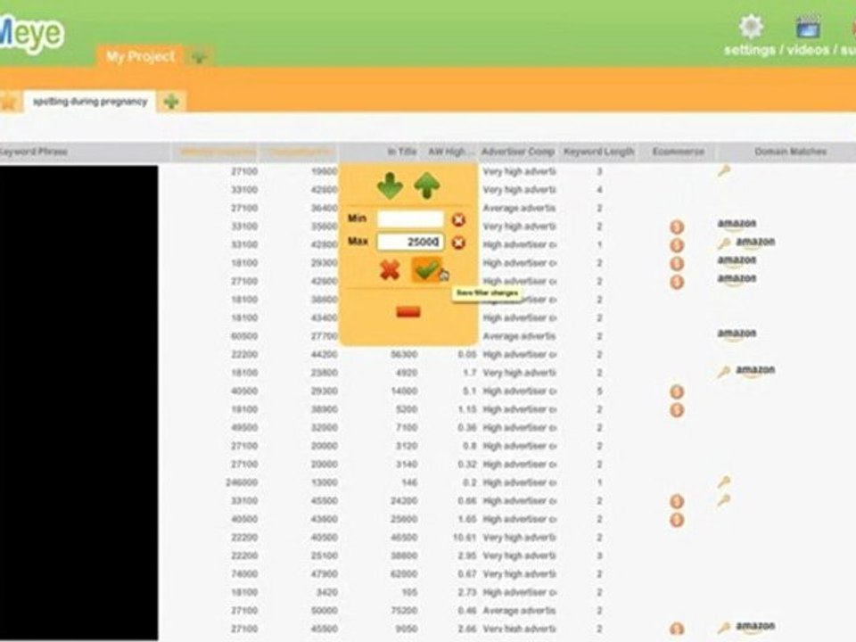Click the key icon in the 246000 row

tap(724, 482)
